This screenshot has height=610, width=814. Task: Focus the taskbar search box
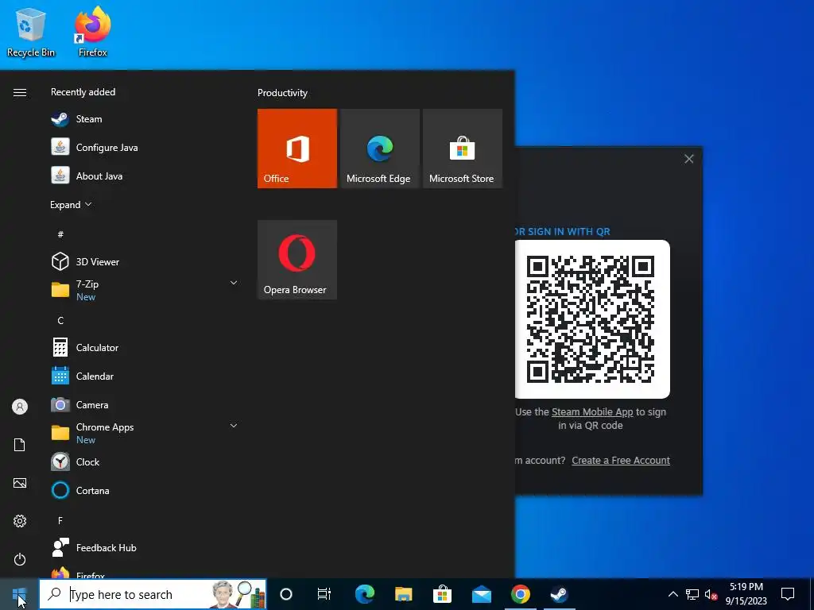click(153, 594)
